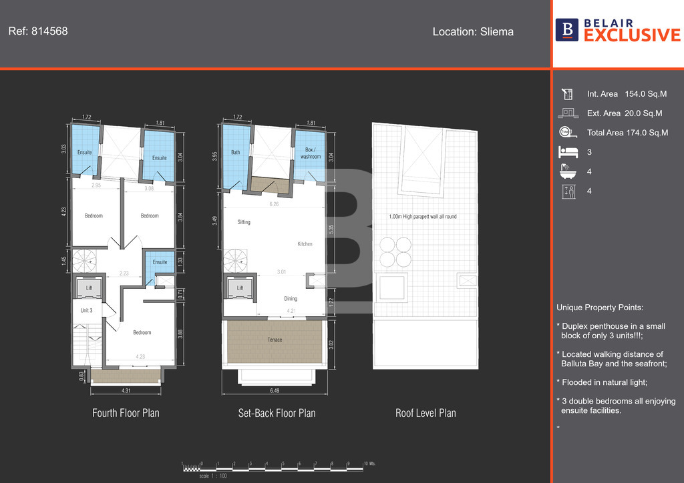The height and width of the screenshot is (483, 684).
Task: Click the bathtub shower icon
Action: click(x=568, y=171)
